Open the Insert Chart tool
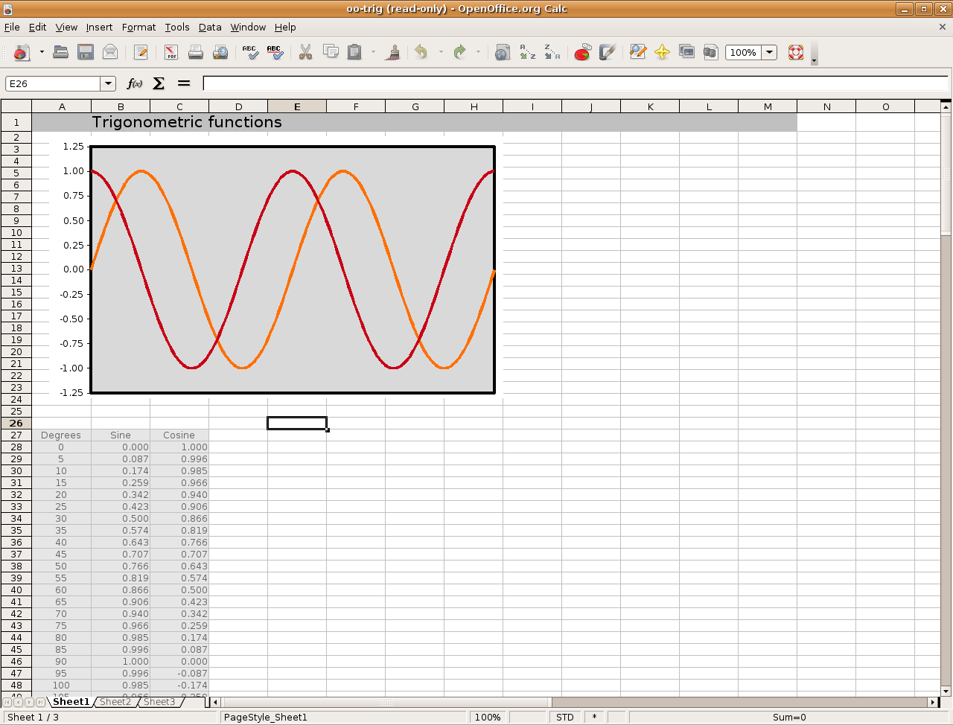 (x=582, y=52)
